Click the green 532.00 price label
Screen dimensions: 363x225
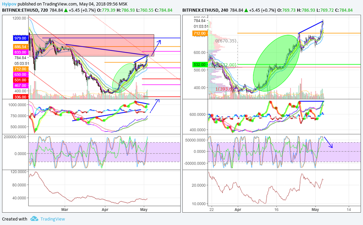[x=200, y=65]
